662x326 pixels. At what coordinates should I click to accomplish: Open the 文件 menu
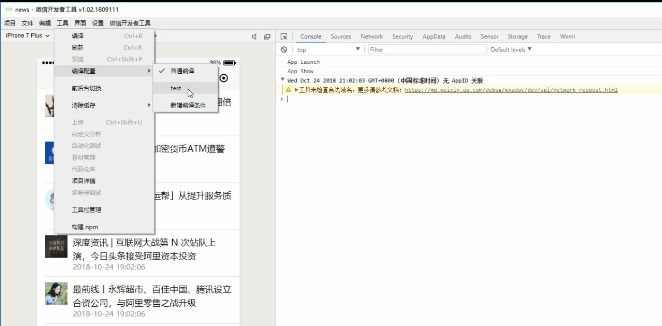[x=27, y=23]
